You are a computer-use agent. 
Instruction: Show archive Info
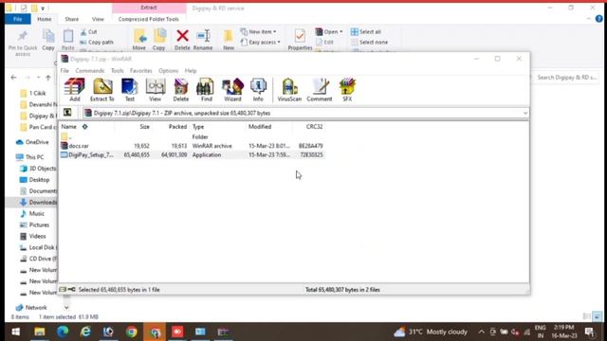point(258,90)
